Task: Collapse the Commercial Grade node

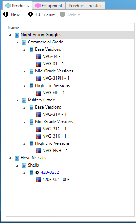Action: click(x=17, y=42)
